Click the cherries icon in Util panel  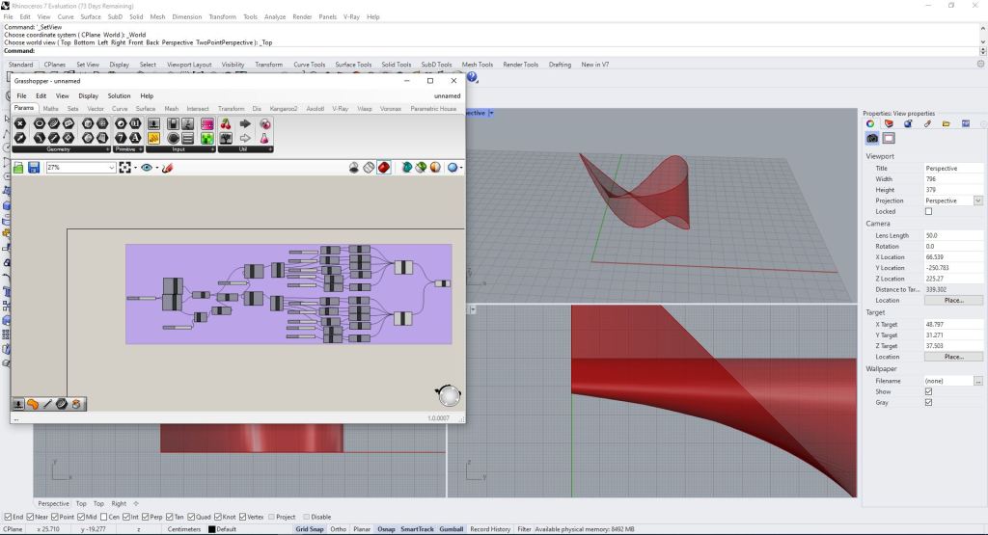(227, 124)
